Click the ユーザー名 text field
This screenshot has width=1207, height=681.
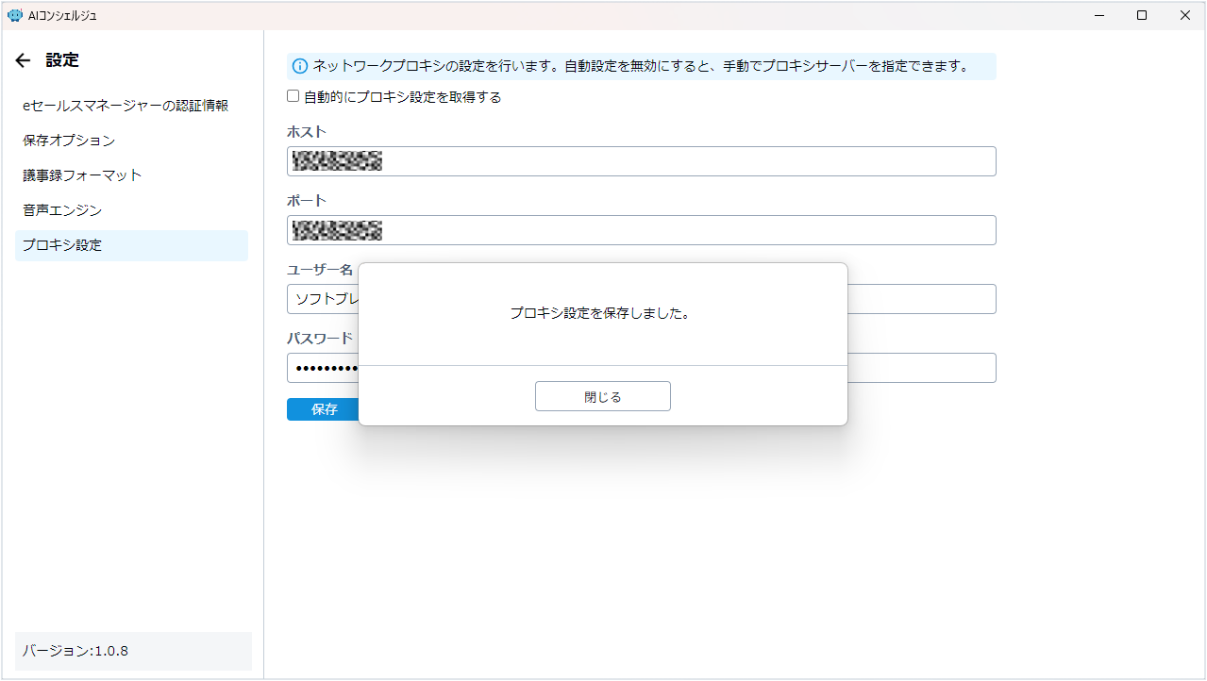pyautogui.click(x=920, y=299)
